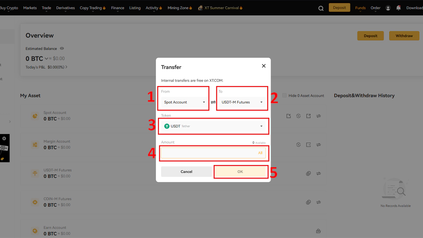The width and height of the screenshot is (423, 238).
Task: Swap the From and To accounts
Action: pyautogui.click(x=213, y=102)
